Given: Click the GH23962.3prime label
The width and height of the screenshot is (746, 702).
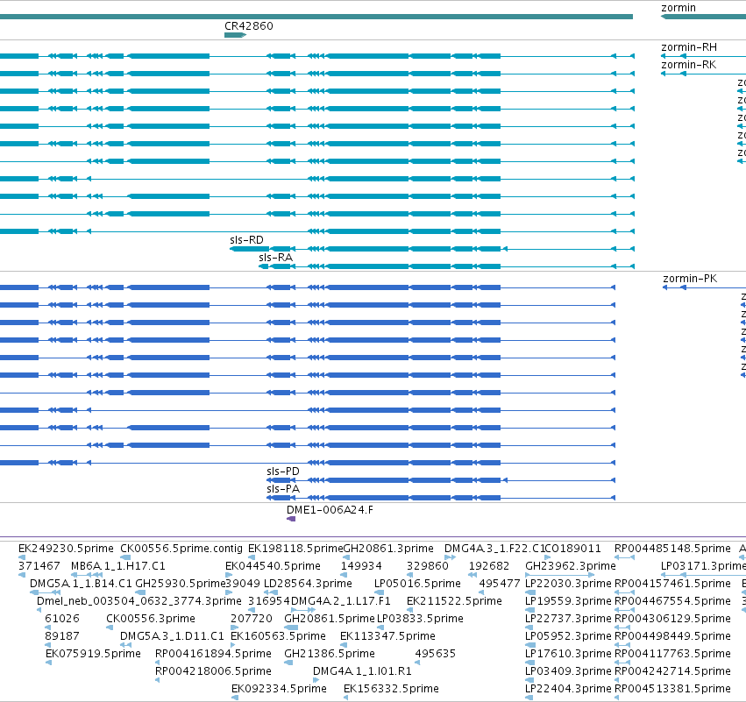Looking at the screenshot, I should 571,566.
